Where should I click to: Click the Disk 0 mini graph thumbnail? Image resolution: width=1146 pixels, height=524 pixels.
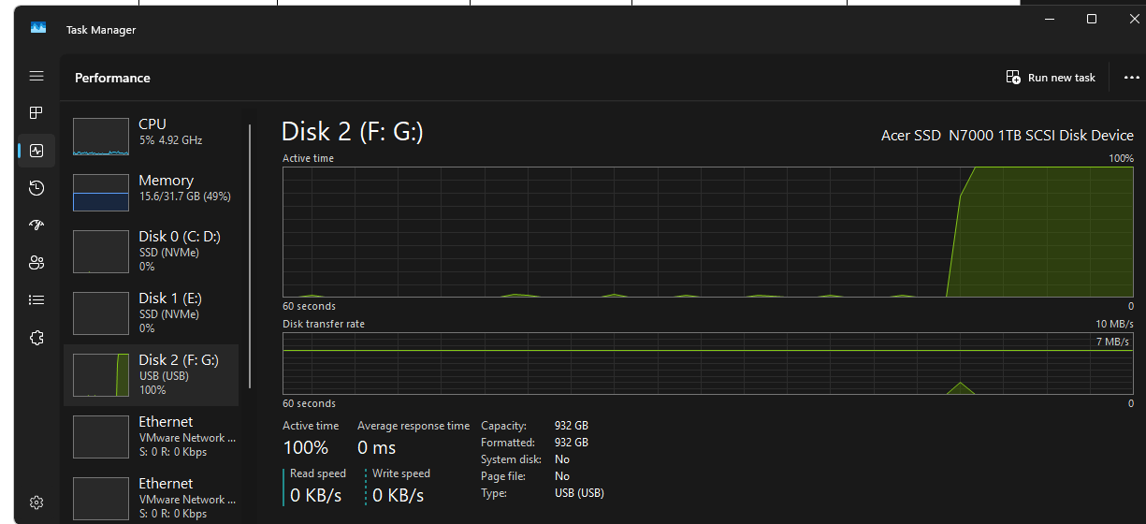pyautogui.click(x=101, y=252)
